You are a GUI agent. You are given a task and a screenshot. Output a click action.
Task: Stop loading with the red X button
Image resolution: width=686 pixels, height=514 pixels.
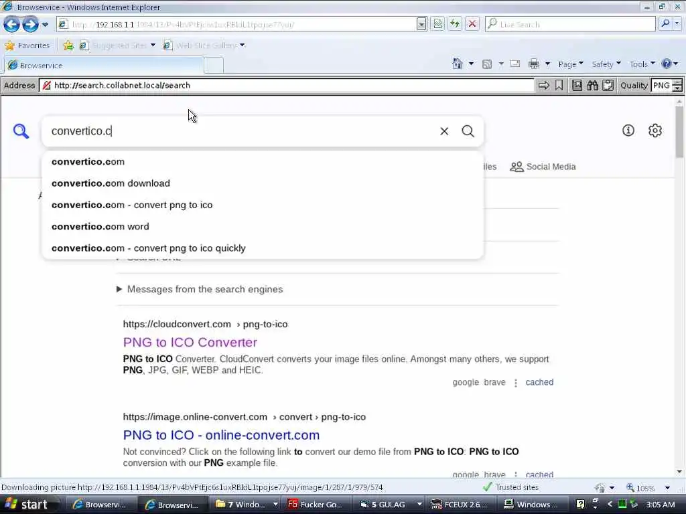click(x=472, y=24)
